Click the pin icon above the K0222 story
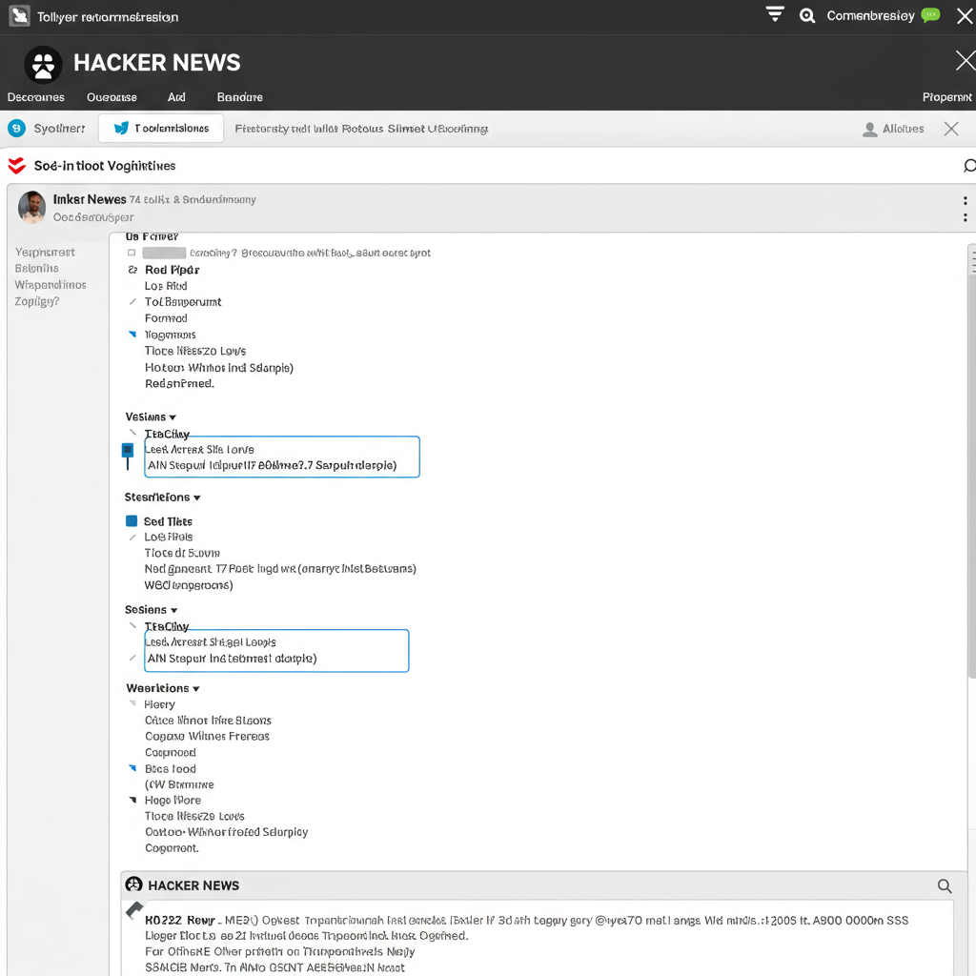 134,910
